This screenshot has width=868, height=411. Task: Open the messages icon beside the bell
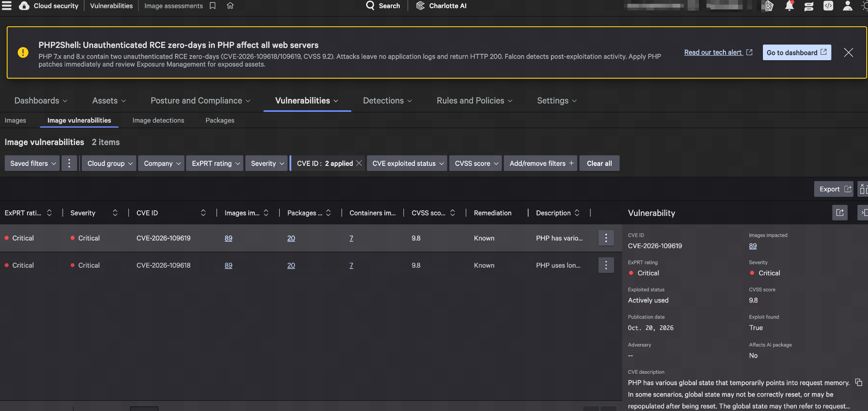pos(809,6)
